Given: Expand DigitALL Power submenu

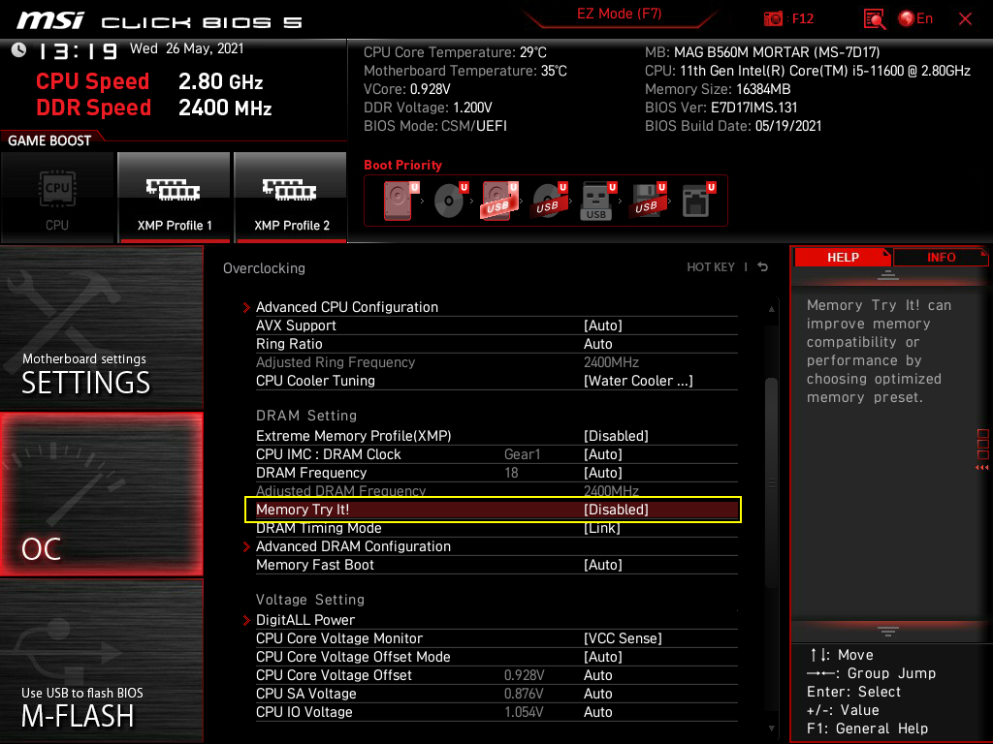Looking at the screenshot, I should (305, 620).
